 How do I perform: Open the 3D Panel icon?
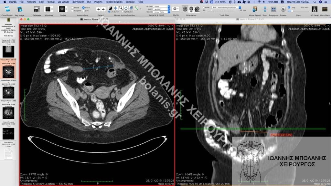315,9
